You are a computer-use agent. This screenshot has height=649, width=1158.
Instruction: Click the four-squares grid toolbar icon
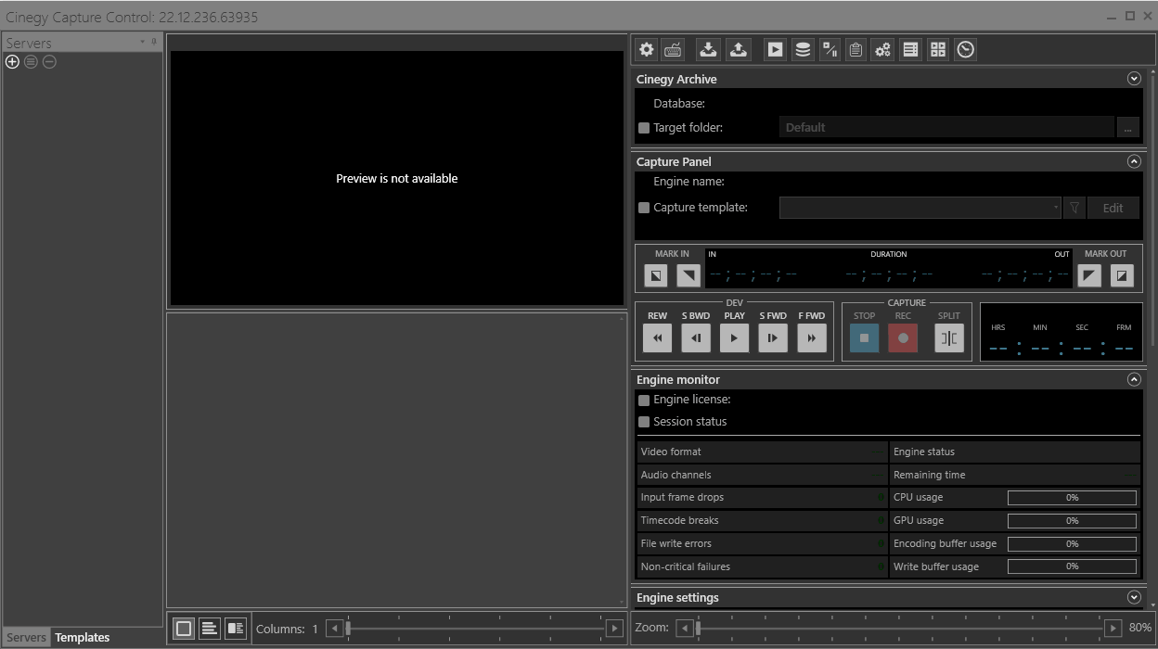point(938,50)
